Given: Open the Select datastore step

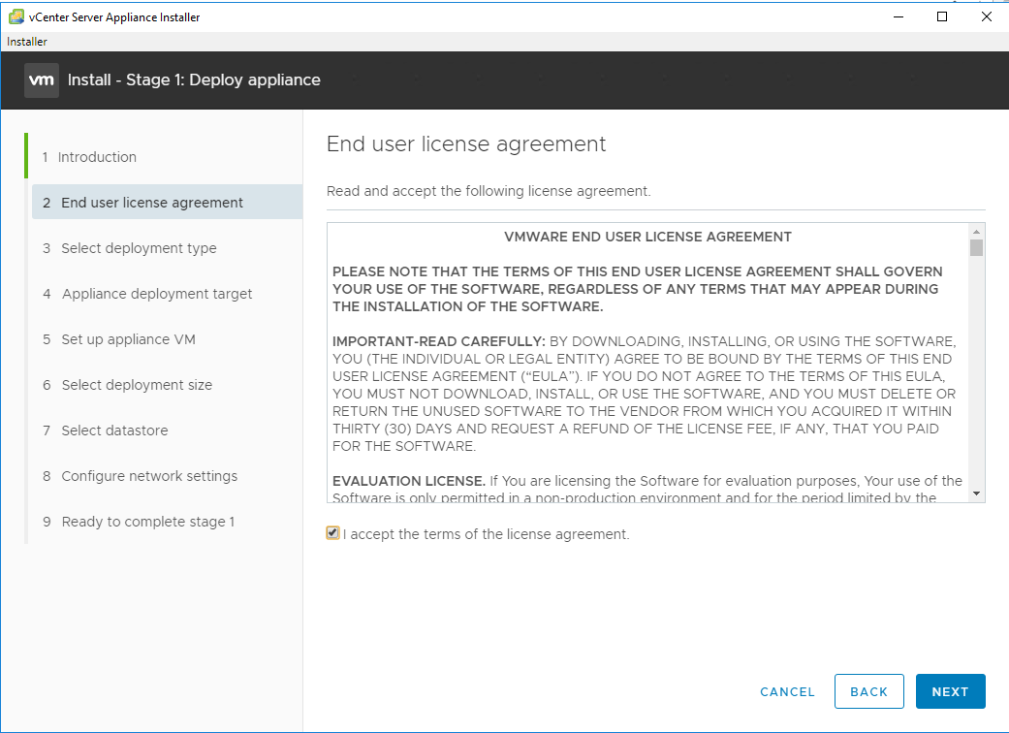Looking at the screenshot, I should point(114,430).
